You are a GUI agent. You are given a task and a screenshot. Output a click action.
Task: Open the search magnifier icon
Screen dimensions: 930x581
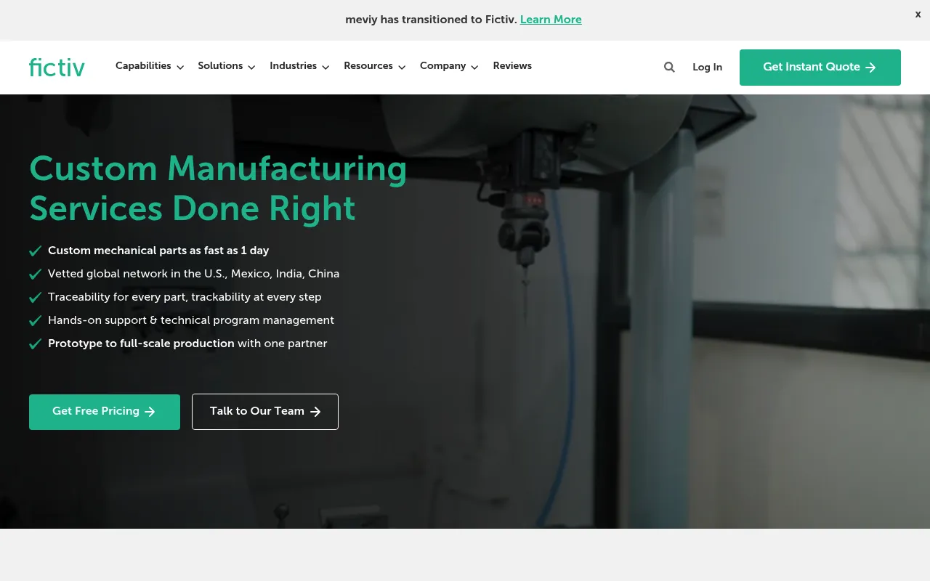(669, 67)
